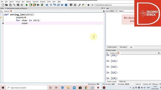Viewport: 161px width, 90px height.
Task: Browse tabs icon in editor
Action: tap(1, 11)
